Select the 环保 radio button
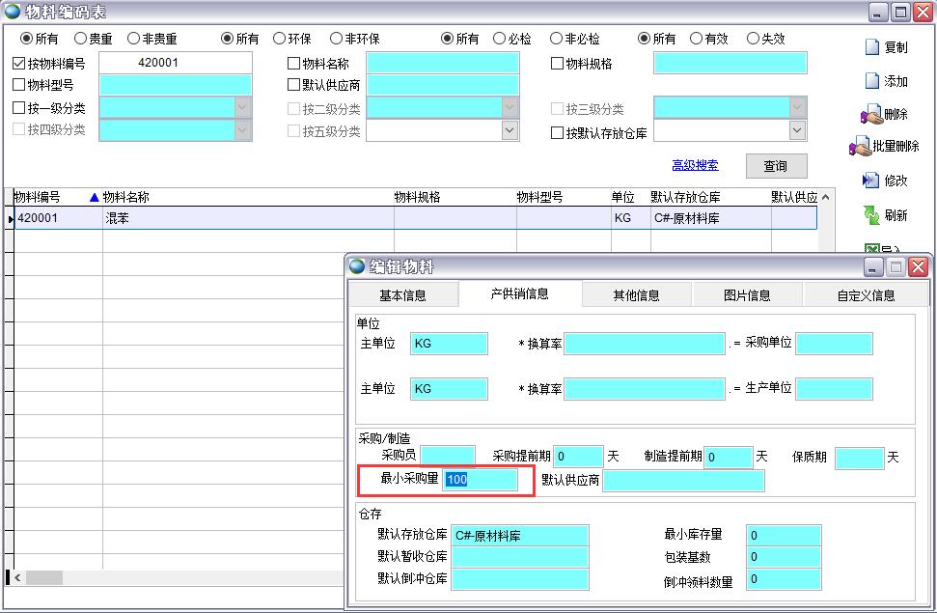This screenshot has width=937, height=613. point(280,39)
